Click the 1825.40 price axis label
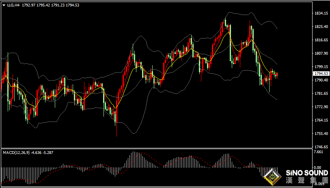The width and height of the screenshot is (330, 188). tap(321, 27)
